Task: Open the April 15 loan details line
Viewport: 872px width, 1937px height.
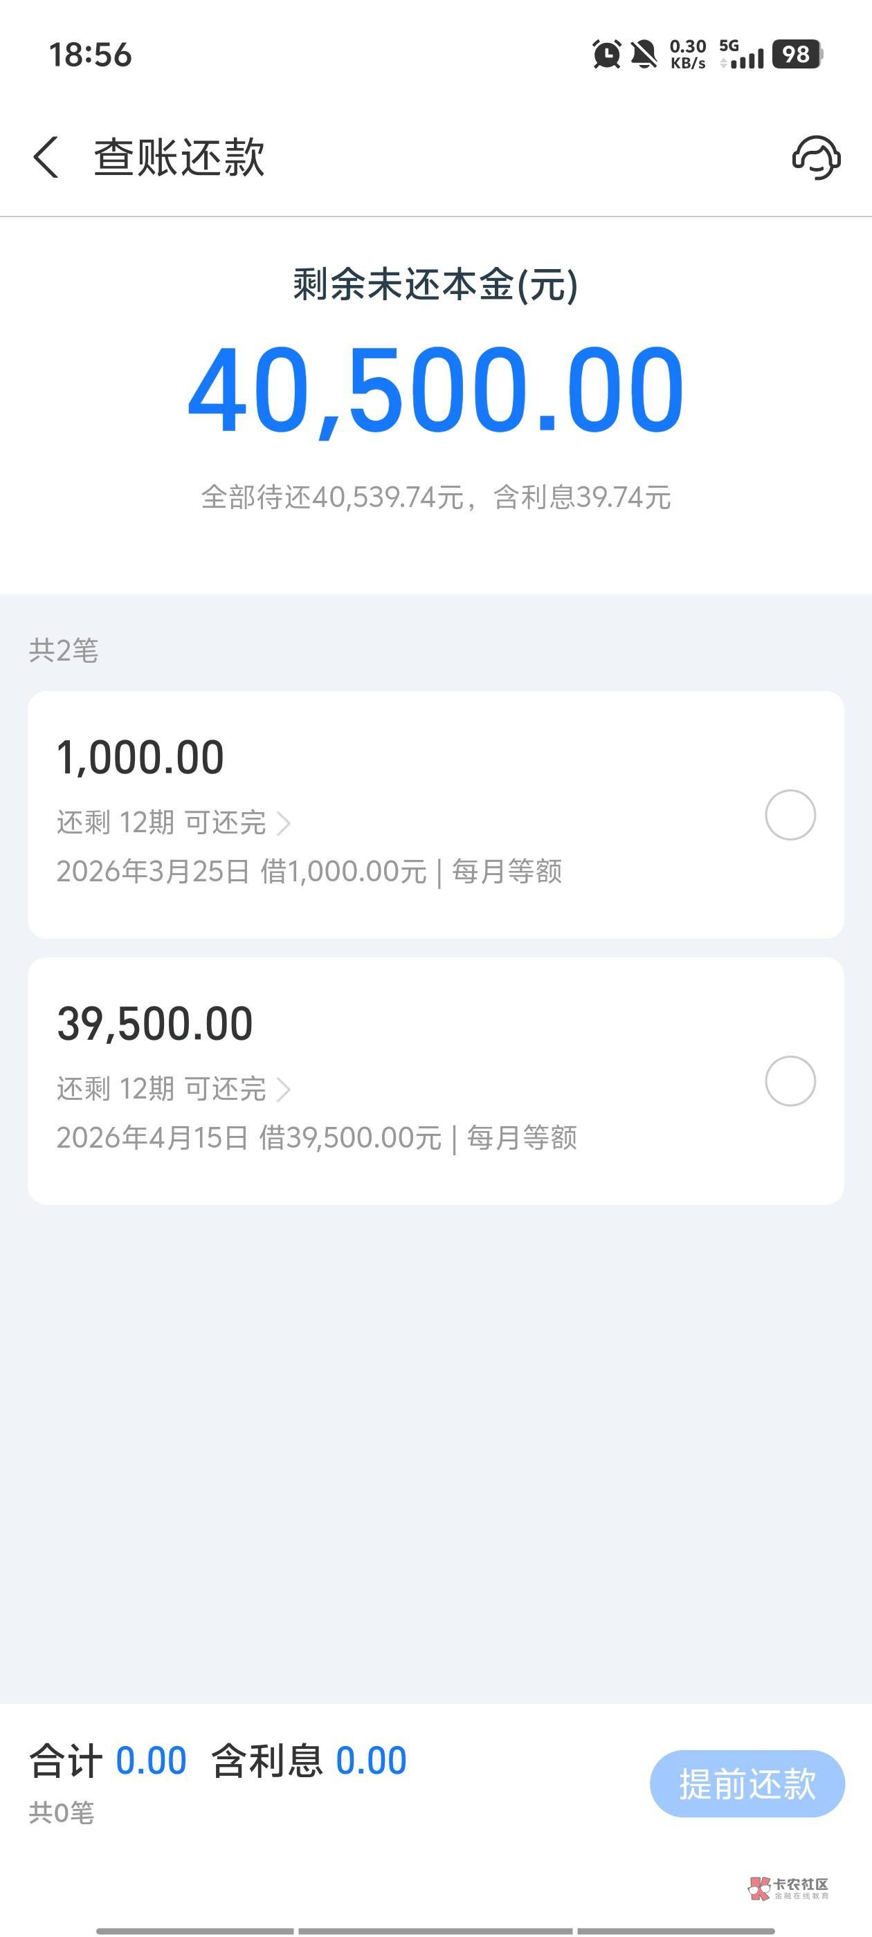Action: [316, 1138]
